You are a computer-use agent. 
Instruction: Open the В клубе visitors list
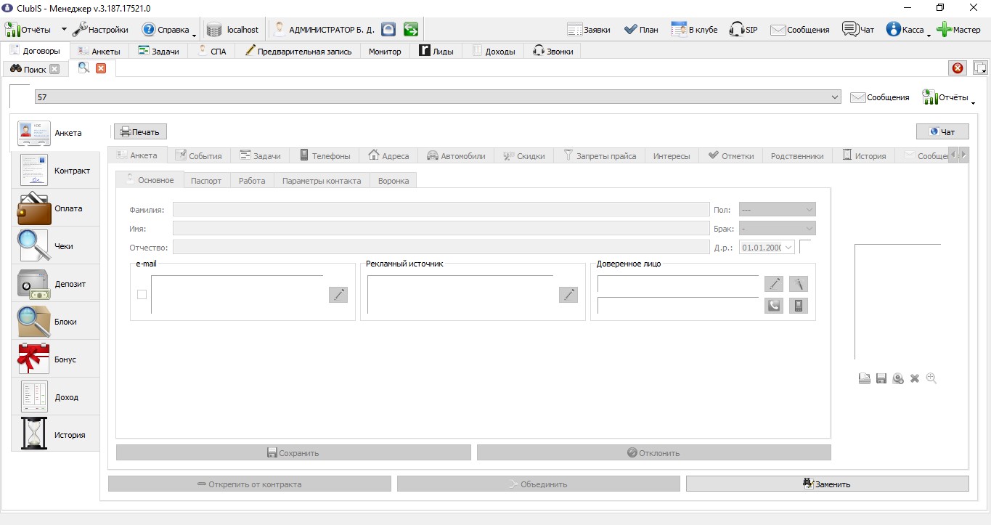pos(694,30)
